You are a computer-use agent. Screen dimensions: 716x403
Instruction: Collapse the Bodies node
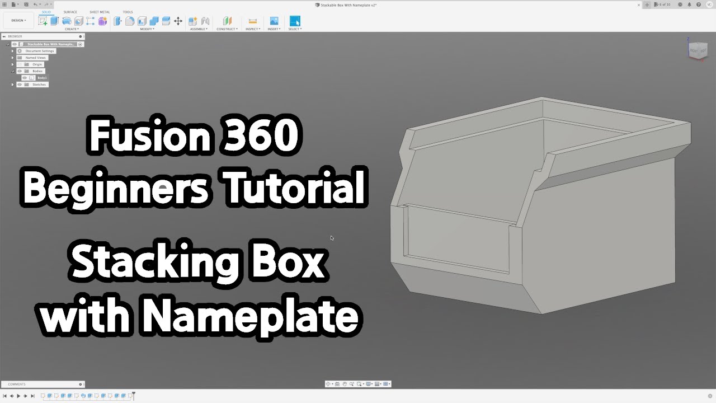tap(12, 71)
